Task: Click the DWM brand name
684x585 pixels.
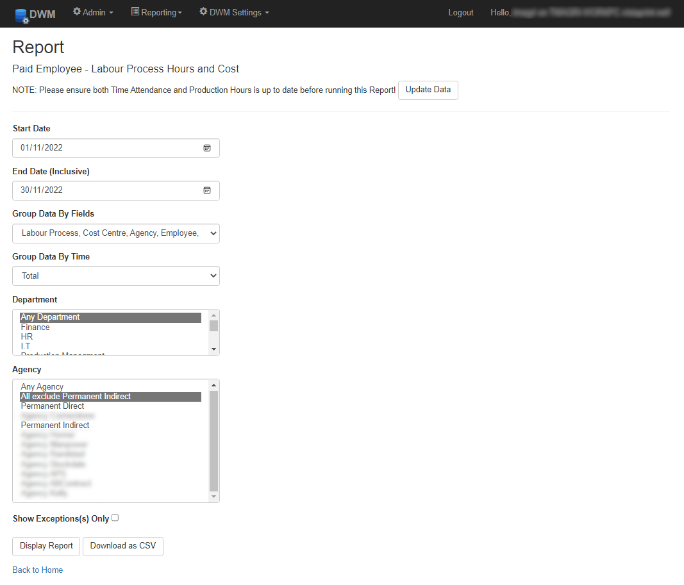Action: point(42,14)
